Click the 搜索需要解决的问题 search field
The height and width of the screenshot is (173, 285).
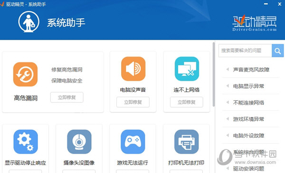[245, 51]
